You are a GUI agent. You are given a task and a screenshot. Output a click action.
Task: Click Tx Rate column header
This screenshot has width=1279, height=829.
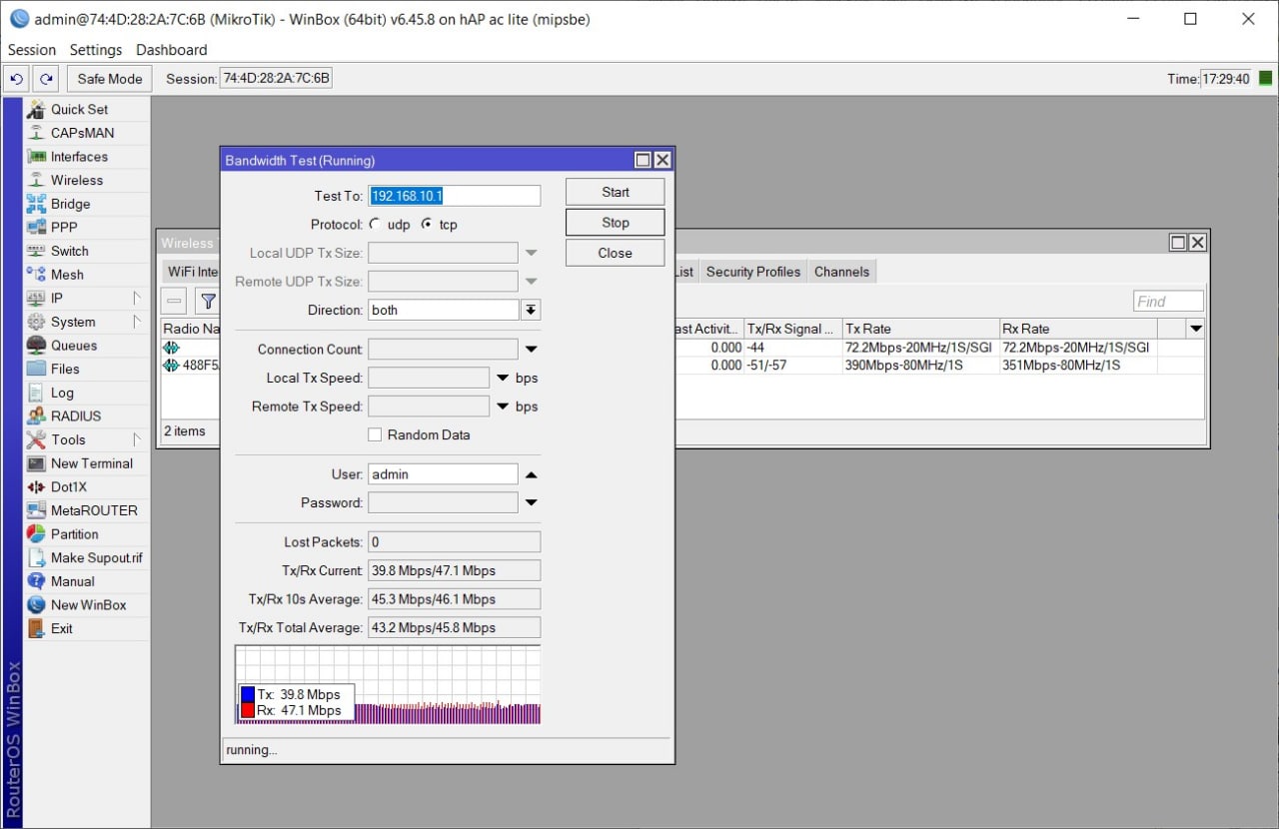920,329
